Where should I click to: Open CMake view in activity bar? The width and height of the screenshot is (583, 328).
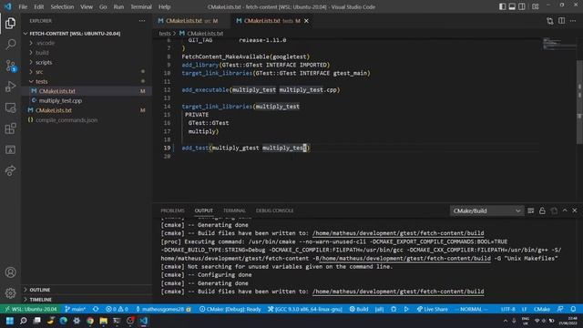10,149
